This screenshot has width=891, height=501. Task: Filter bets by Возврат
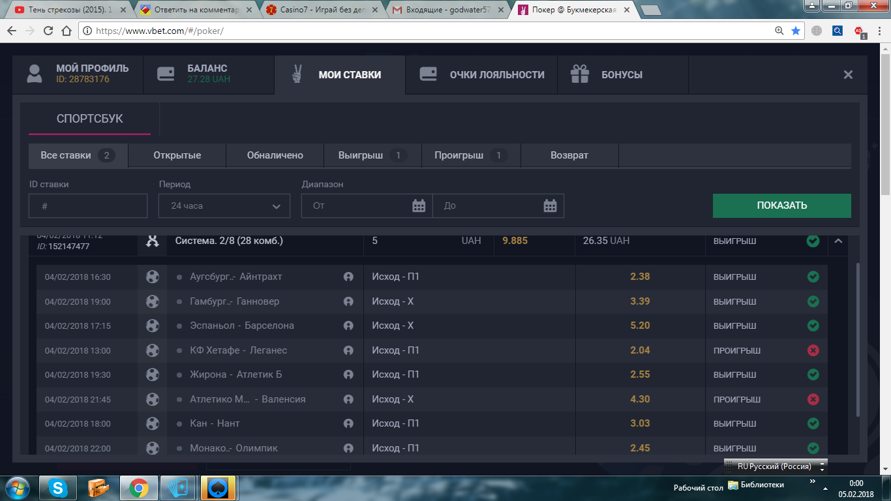569,155
